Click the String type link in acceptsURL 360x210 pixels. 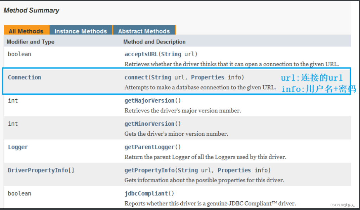click(x=171, y=54)
